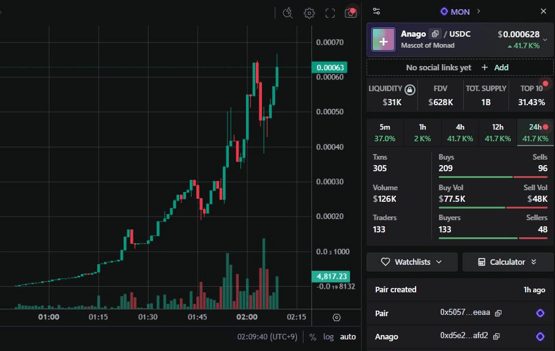Screen dimensions: 555x351
Task: Click the chart axis settings hexagon icon
Action: [337, 317]
